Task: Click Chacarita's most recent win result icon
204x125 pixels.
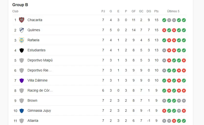Action: [184, 20]
